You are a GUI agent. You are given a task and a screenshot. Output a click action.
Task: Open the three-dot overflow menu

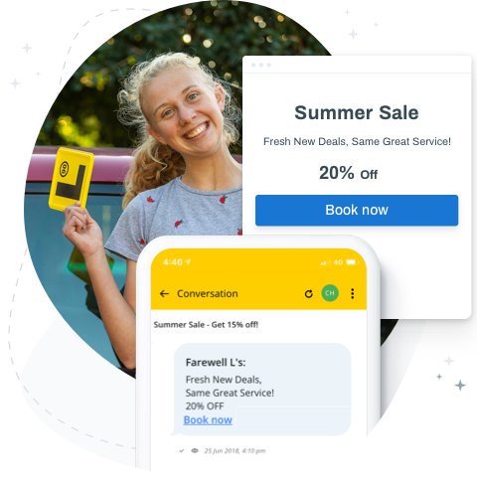coord(353,293)
